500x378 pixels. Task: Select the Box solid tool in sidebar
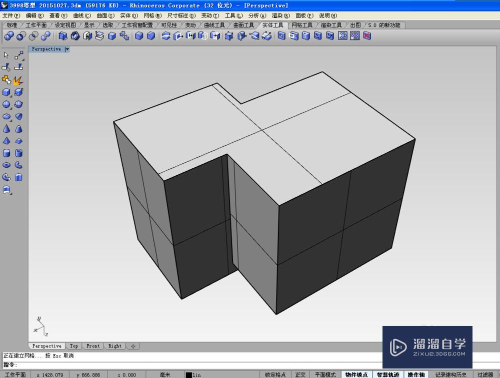[x=6, y=92]
